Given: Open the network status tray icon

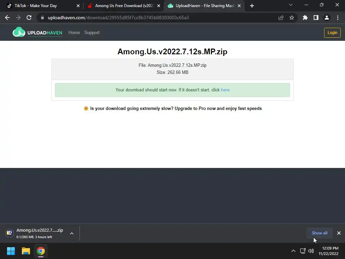Looking at the screenshot, I should point(303,251).
